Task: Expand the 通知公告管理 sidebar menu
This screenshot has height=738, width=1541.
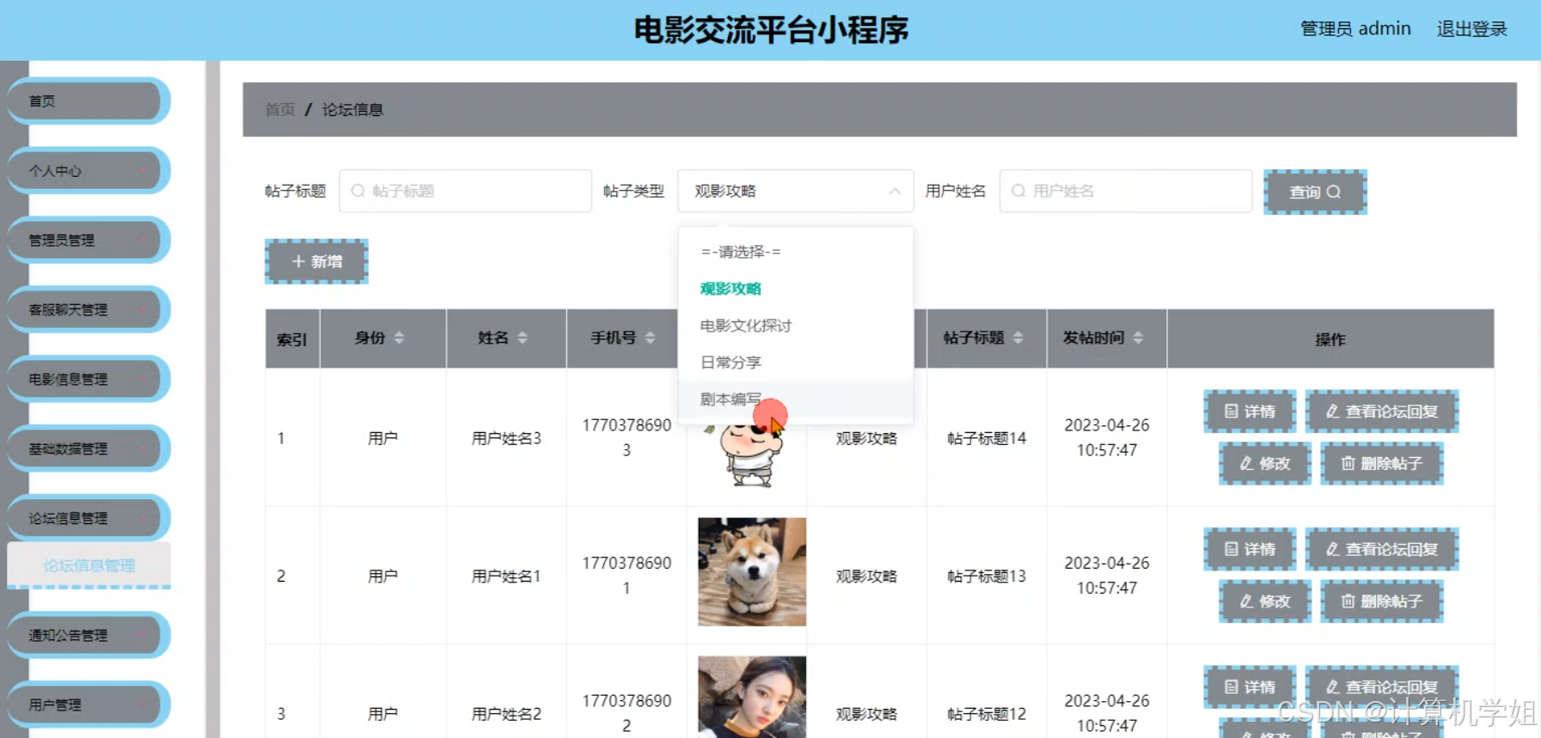Action: (89, 635)
